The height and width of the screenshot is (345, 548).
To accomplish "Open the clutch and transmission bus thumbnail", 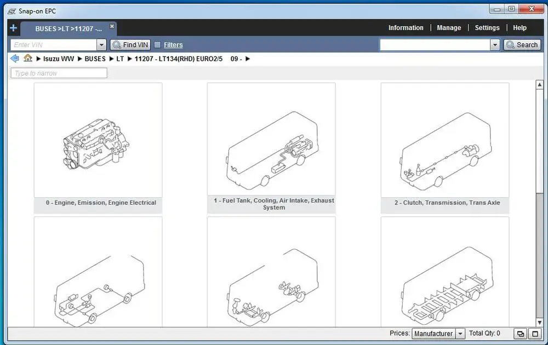I will click(445, 140).
